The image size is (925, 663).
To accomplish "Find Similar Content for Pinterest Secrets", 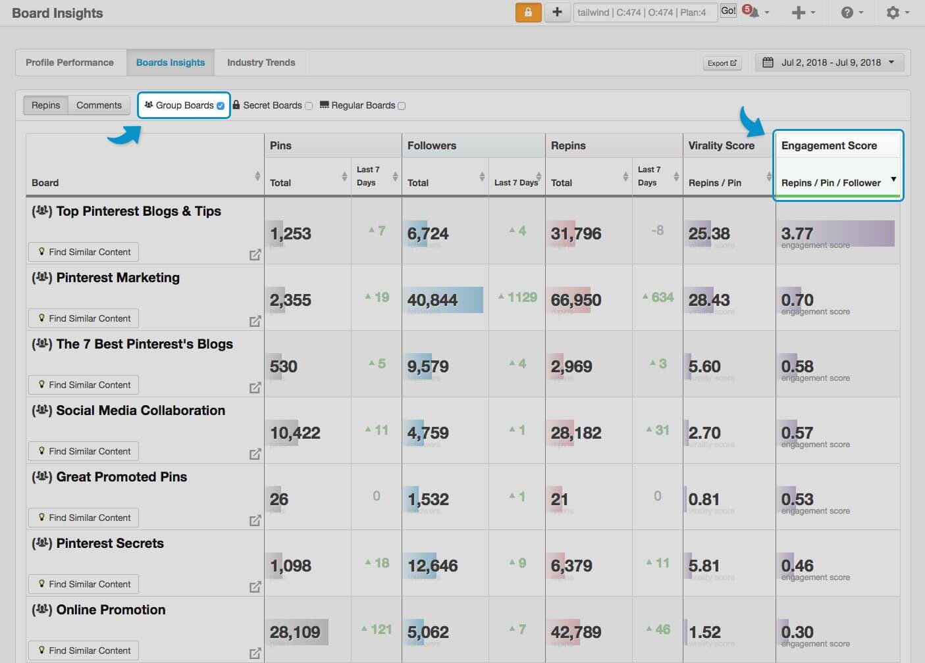I will [x=84, y=584].
